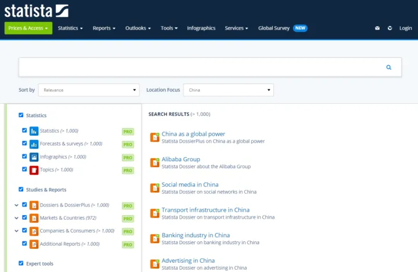418x272 pixels.
Task: Click dossier icon beside Transport infrastructure in China
Action: pos(154,213)
